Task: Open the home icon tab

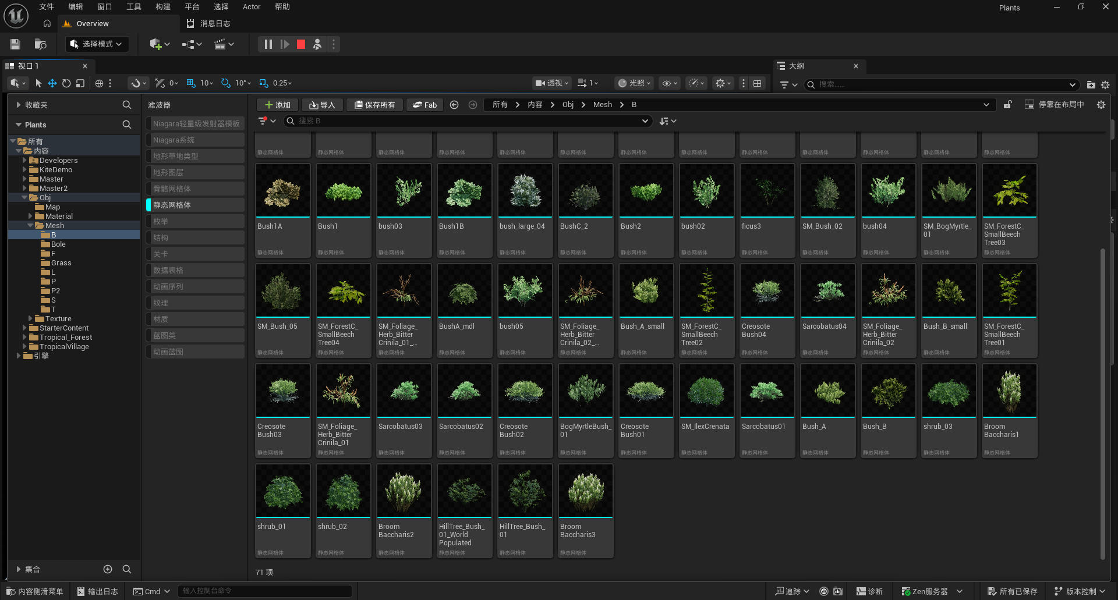Action: pos(47,24)
